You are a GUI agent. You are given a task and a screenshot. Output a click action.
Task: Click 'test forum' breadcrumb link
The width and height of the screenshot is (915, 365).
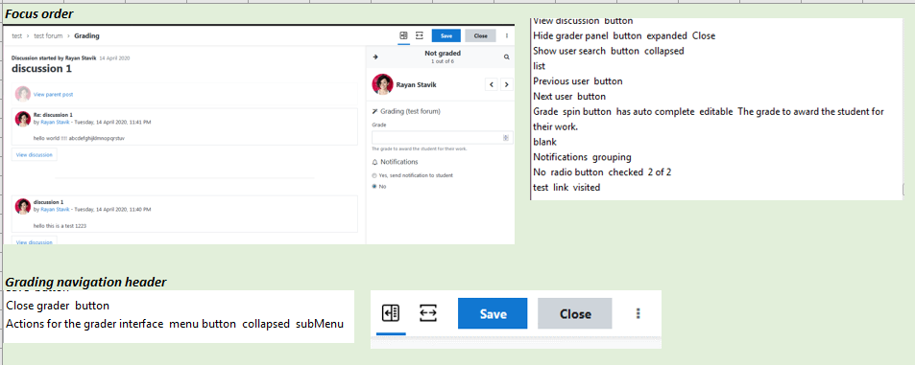click(48, 35)
